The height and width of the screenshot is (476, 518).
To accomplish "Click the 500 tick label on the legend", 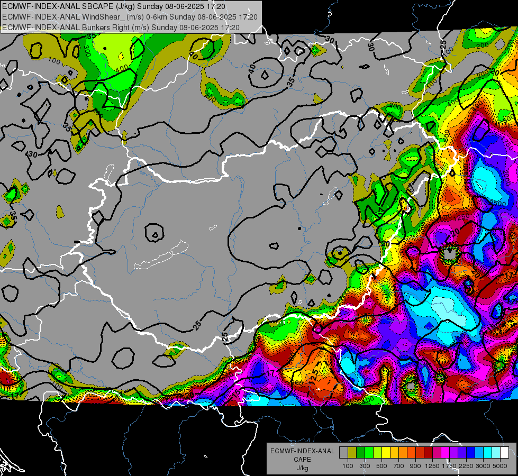I will (381, 466).
